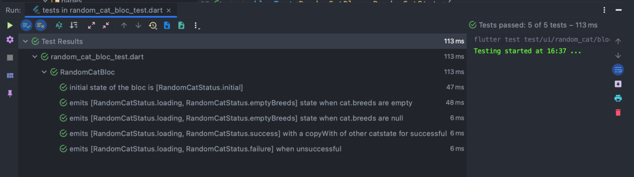Rerun tests with the green play icon
This screenshot has width=634, height=177.
click(10, 25)
